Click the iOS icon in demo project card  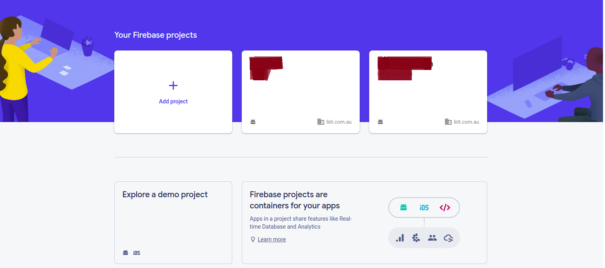(x=137, y=253)
